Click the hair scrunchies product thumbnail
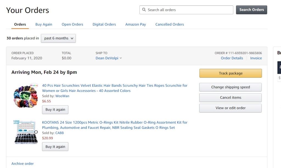 tap(26, 95)
